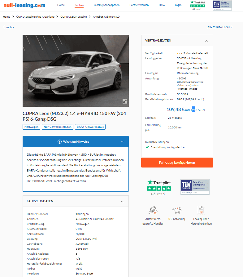Open the Hilfe menu item
The width and height of the screenshot is (243, 277).
pos(162,5)
